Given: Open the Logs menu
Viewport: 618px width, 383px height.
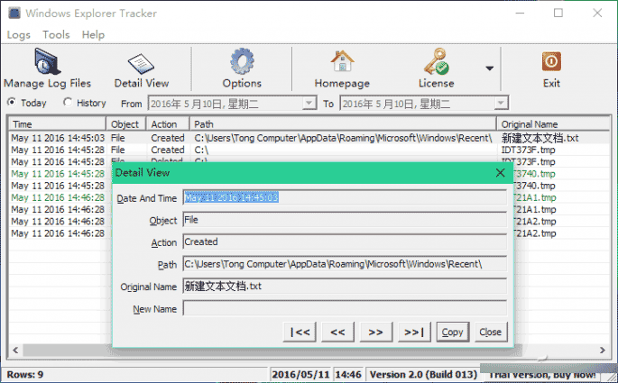Looking at the screenshot, I should pos(18,34).
